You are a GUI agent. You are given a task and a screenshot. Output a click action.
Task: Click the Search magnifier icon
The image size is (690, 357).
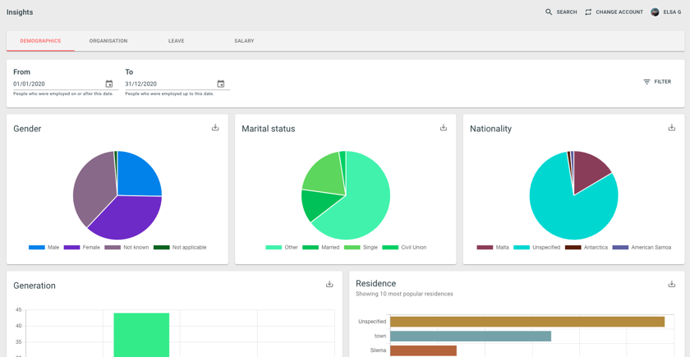(549, 12)
